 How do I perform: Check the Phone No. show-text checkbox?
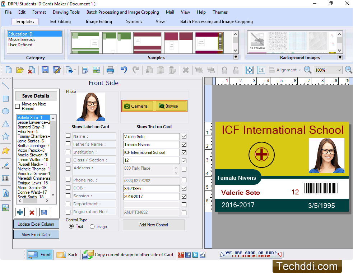click(184, 180)
